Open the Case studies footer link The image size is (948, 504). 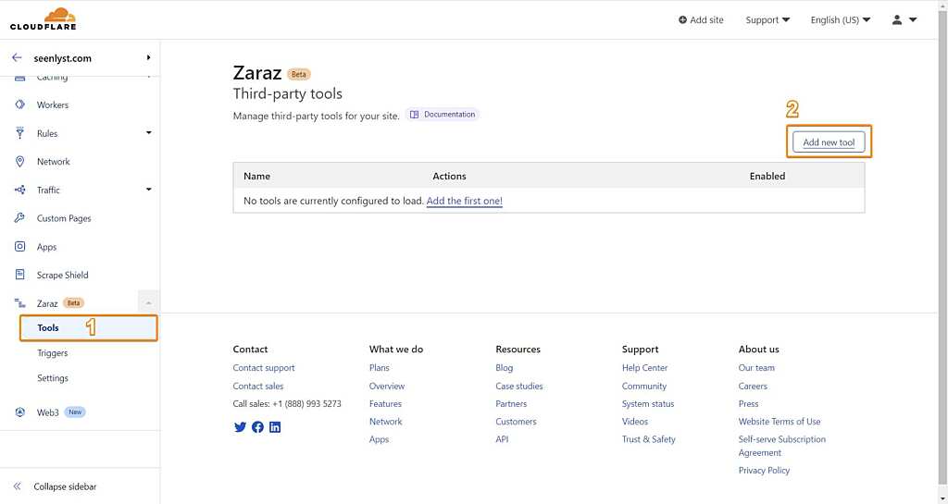[518, 386]
